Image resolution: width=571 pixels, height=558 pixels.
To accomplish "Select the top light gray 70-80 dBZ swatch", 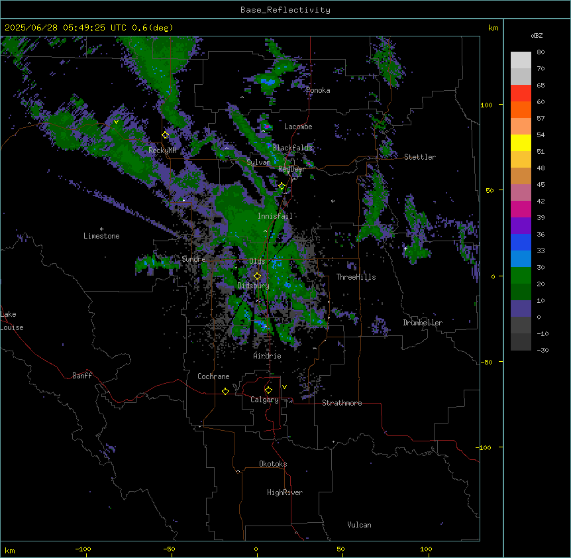I will 521,60.
